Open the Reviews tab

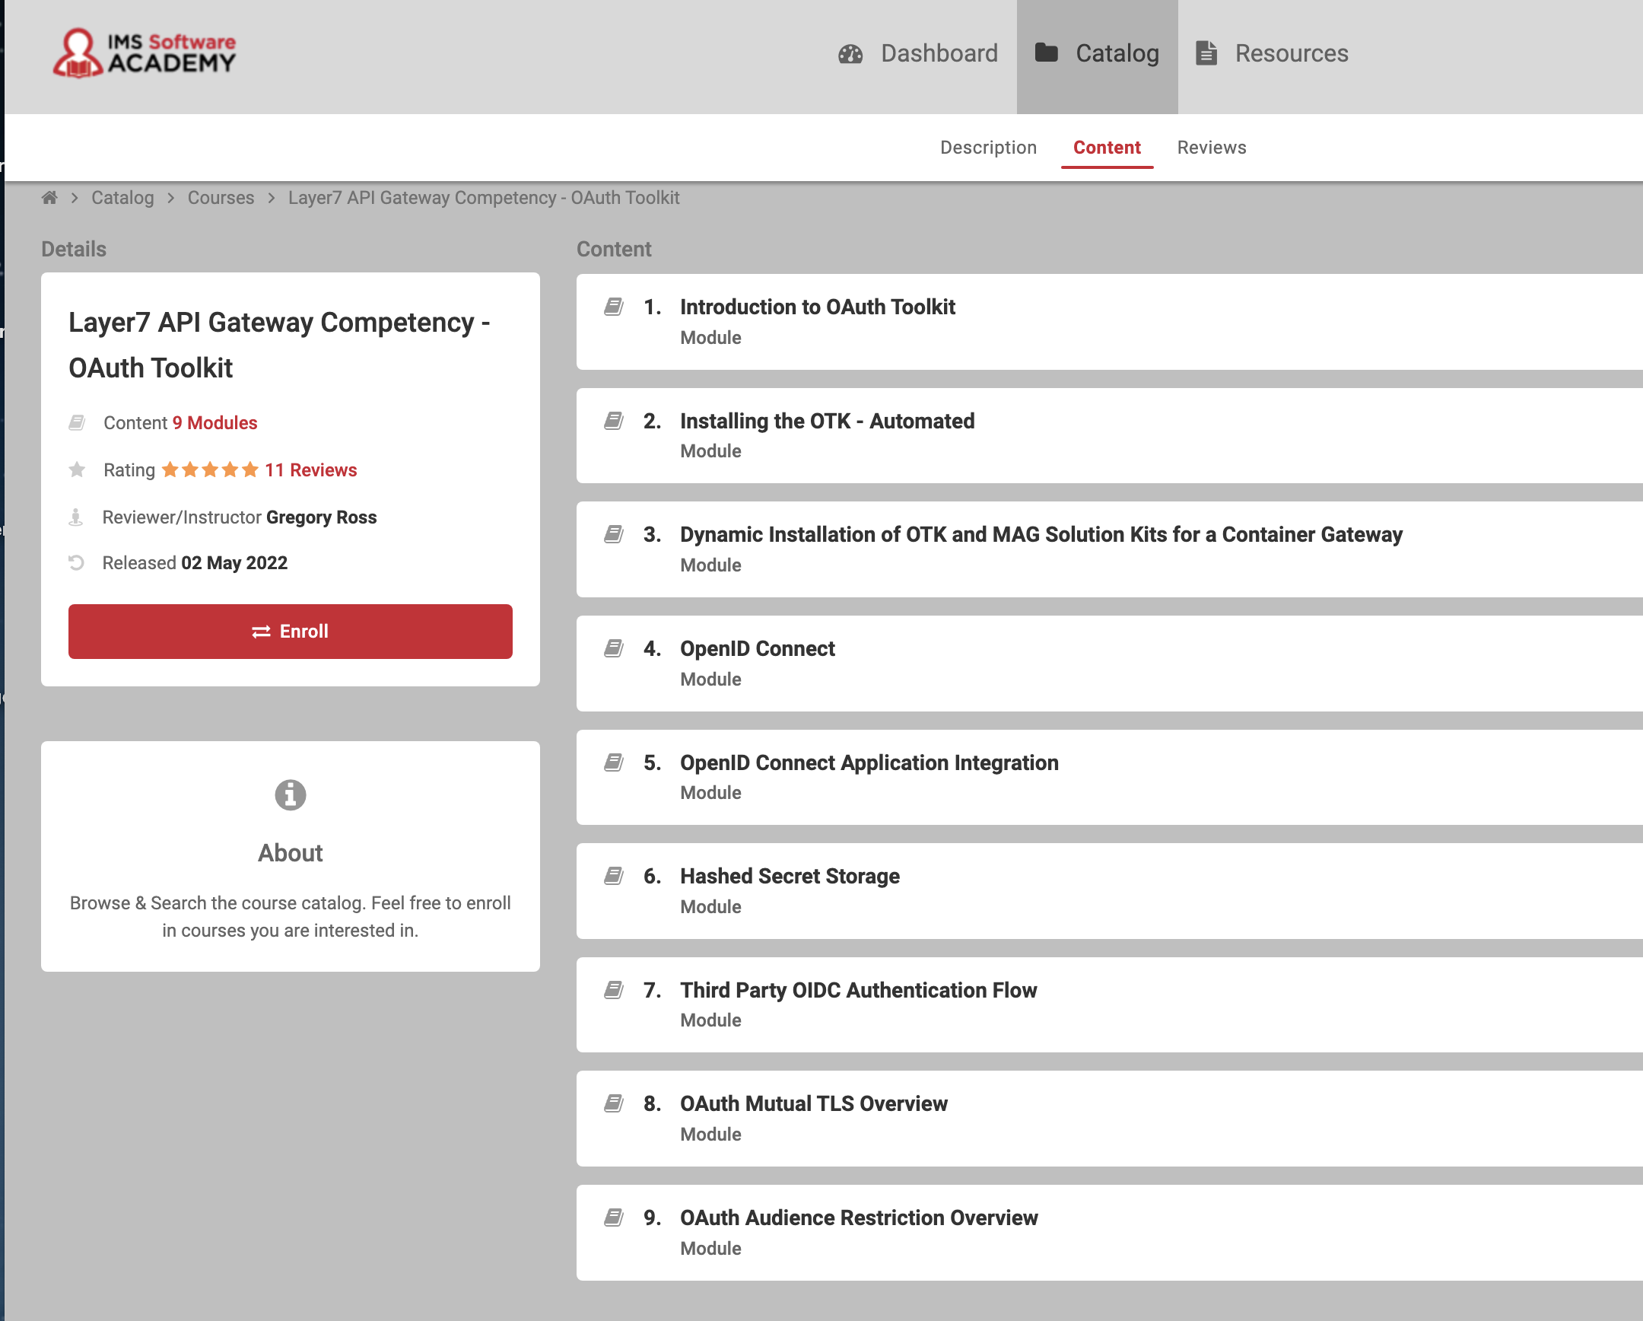1211,147
